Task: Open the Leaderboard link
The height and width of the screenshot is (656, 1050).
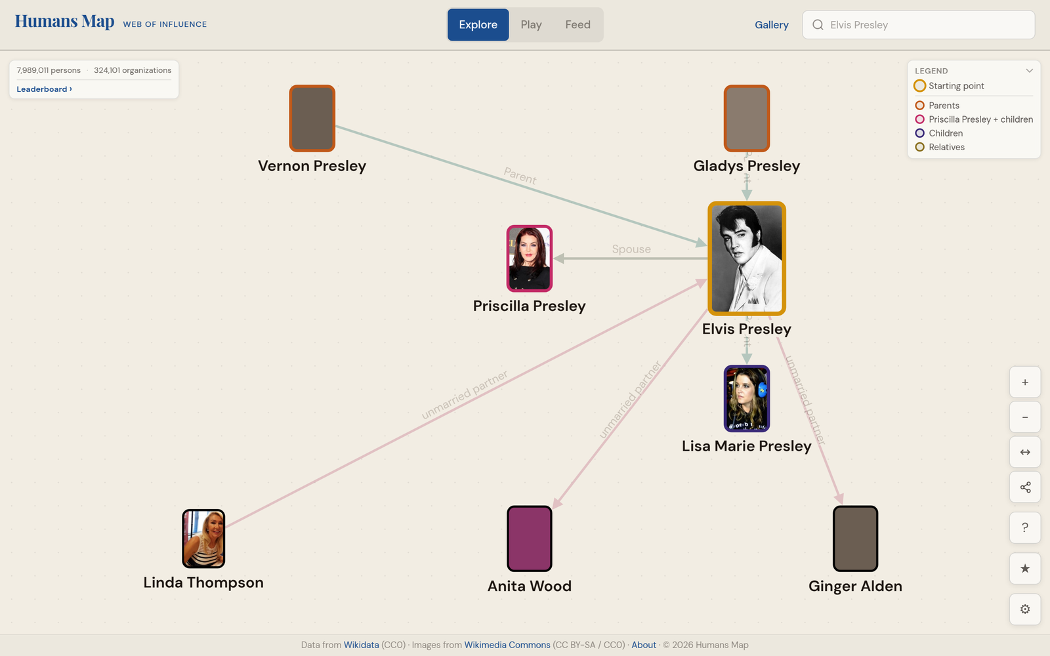Action: click(x=44, y=89)
